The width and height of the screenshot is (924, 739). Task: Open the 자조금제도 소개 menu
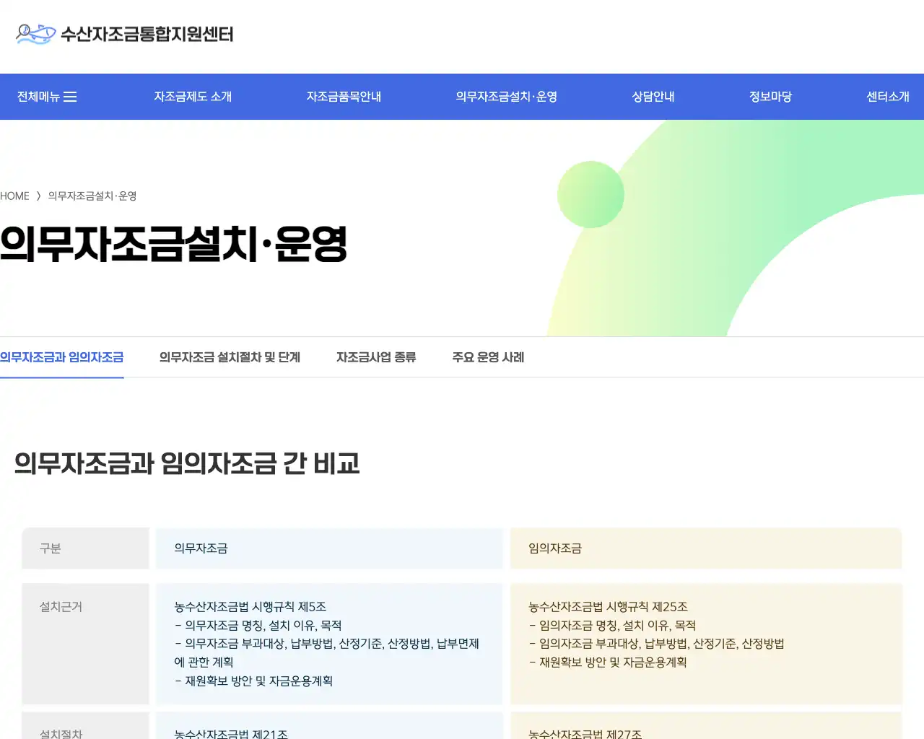(x=192, y=96)
